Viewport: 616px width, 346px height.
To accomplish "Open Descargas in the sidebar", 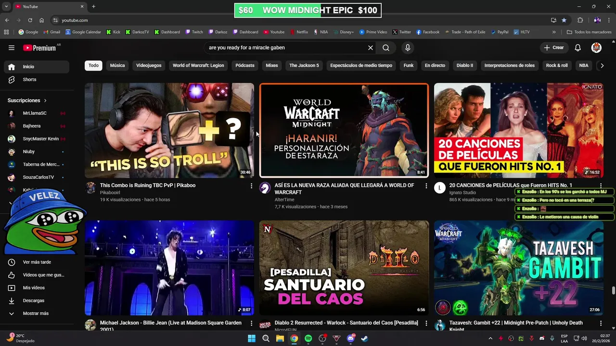I will coord(37,300).
